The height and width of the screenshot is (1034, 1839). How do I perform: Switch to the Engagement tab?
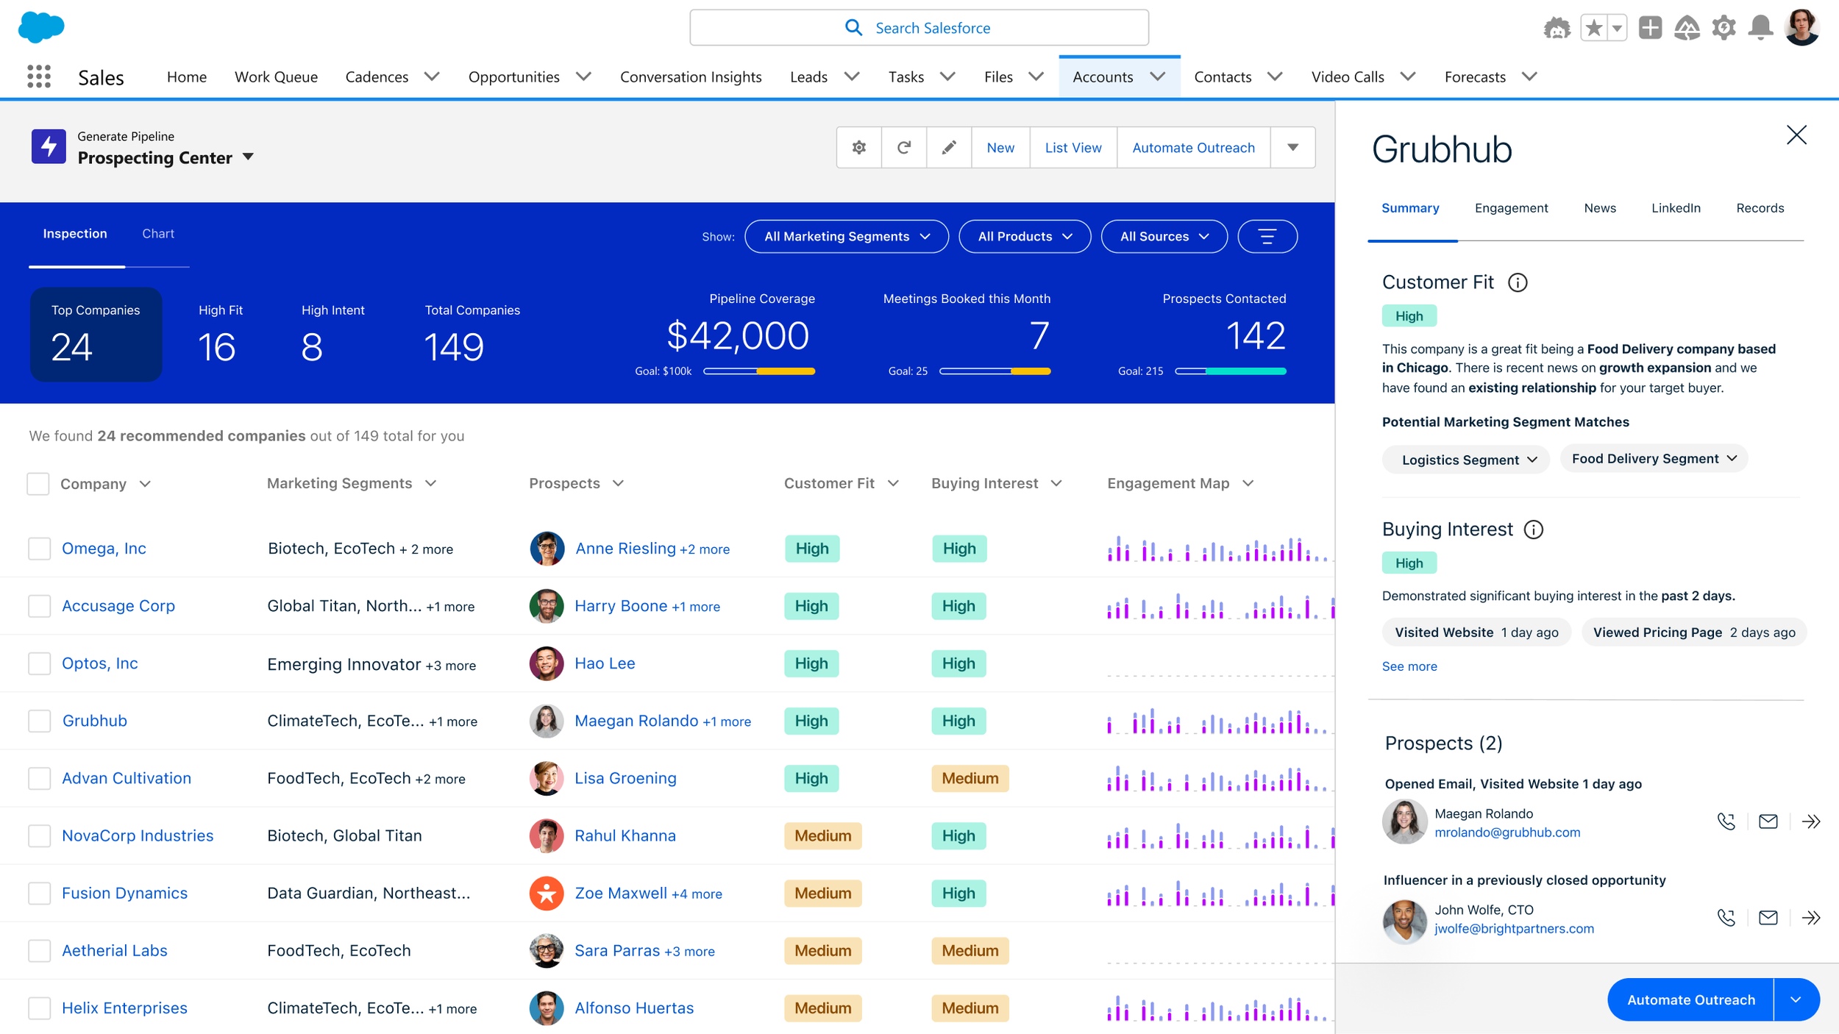click(1511, 208)
